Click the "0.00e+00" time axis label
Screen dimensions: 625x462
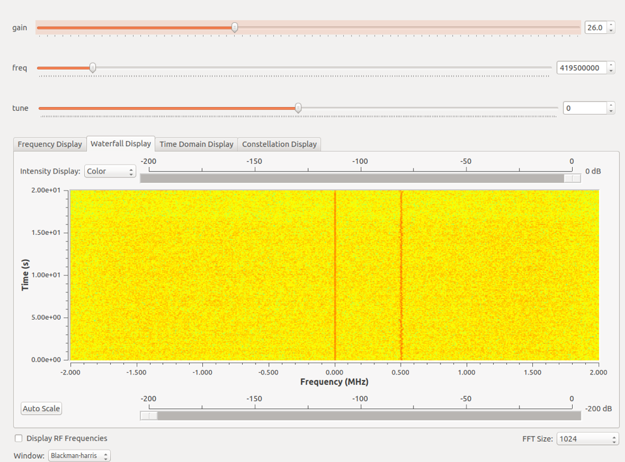tap(46, 360)
